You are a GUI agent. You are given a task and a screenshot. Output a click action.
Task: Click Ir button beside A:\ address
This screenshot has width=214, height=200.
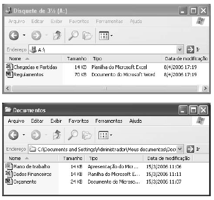[x=193, y=49]
